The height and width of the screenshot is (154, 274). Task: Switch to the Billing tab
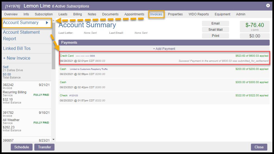[x=77, y=14]
